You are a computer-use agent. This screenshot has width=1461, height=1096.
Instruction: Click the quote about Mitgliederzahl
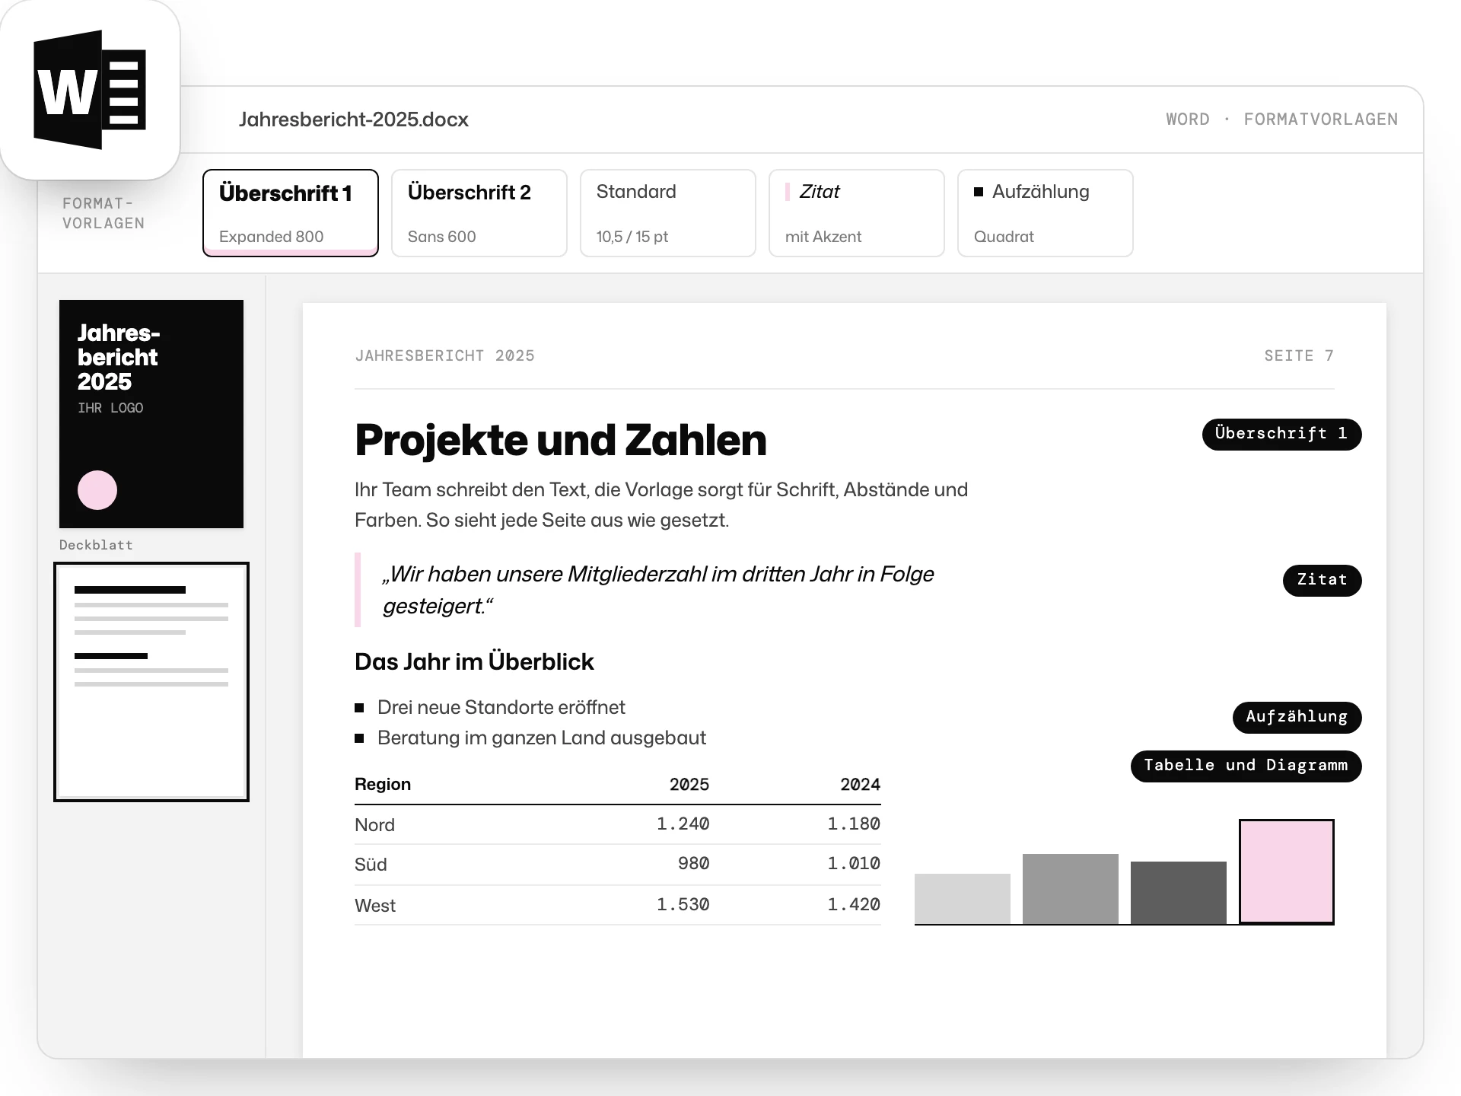tap(658, 590)
